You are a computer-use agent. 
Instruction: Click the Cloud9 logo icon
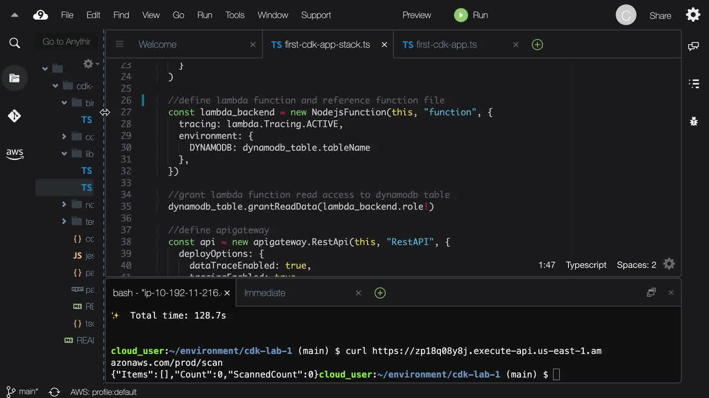click(40, 15)
